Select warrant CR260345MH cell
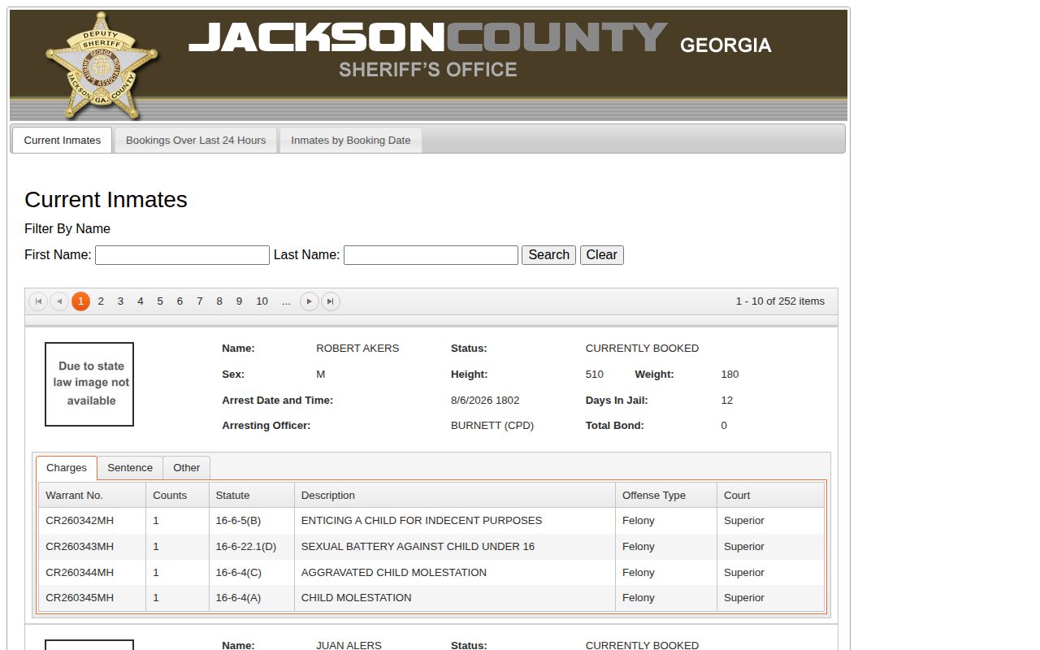The image size is (1040, 650). click(93, 598)
